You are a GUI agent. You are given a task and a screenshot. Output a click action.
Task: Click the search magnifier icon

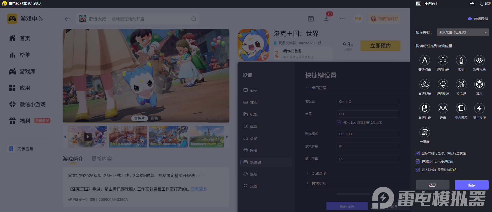pyautogui.click(x=194, y=19)
